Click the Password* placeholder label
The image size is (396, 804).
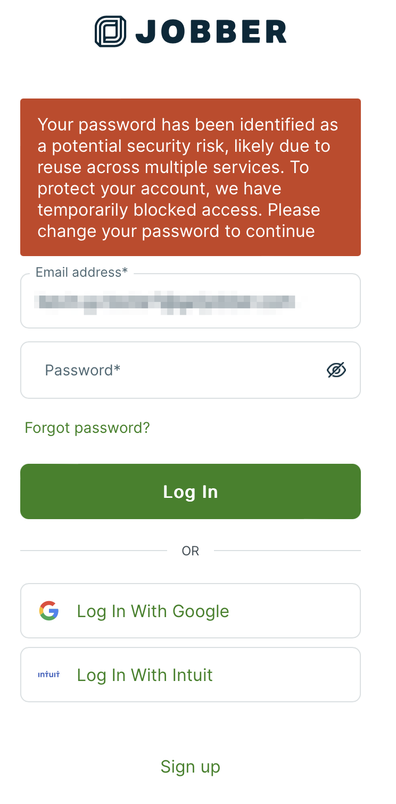click(x=82, y=370)
